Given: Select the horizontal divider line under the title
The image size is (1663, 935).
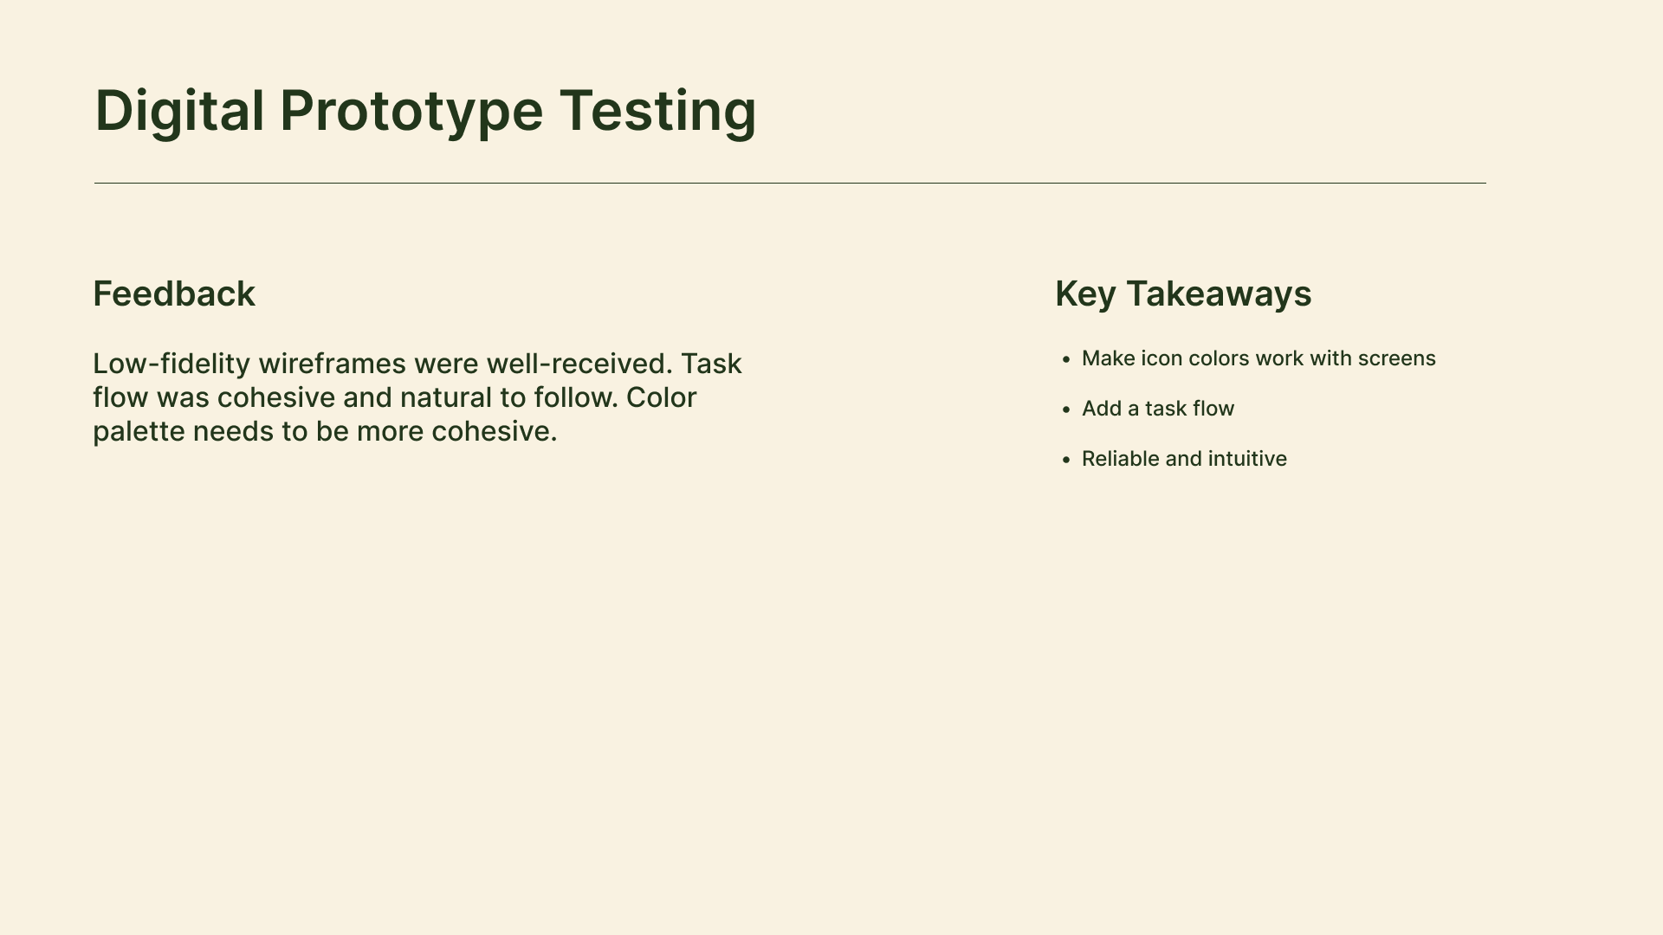Looking at the screenshot, I should tap(789, 183).
